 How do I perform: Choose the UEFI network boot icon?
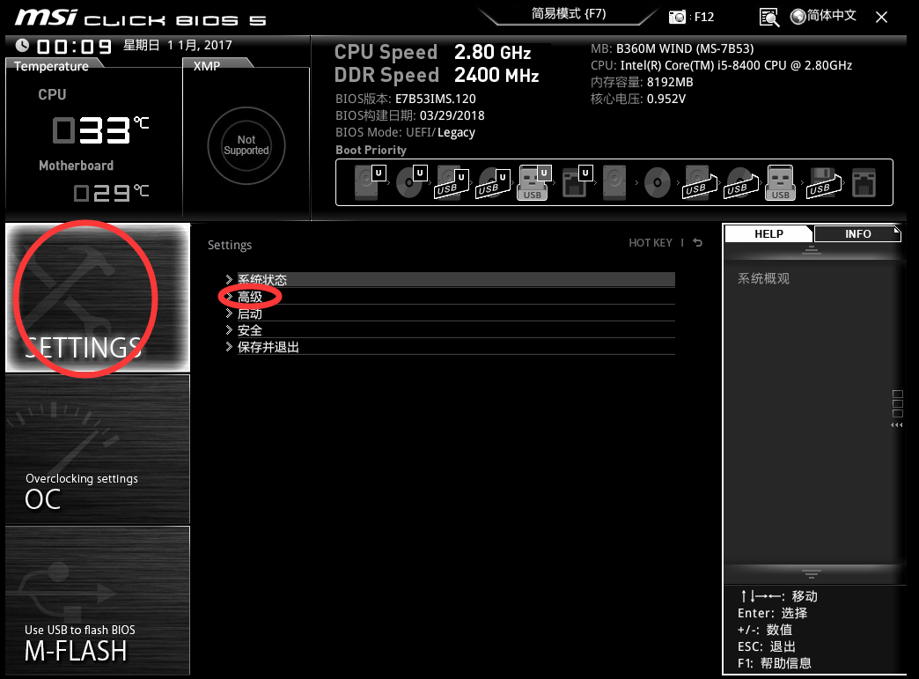pyautogui.click(x=577, y=181)
